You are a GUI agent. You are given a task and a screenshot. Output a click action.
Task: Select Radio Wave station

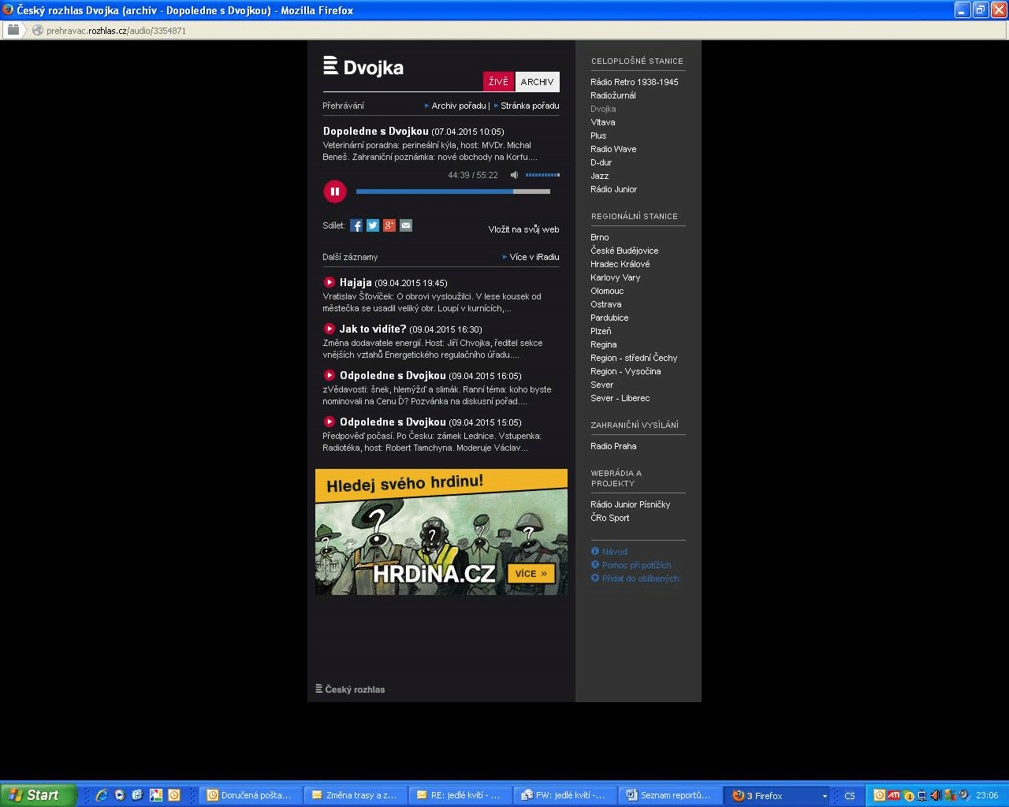(x=613, y=149)
